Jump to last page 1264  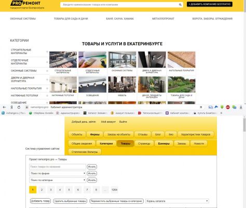tap(114, 190)
